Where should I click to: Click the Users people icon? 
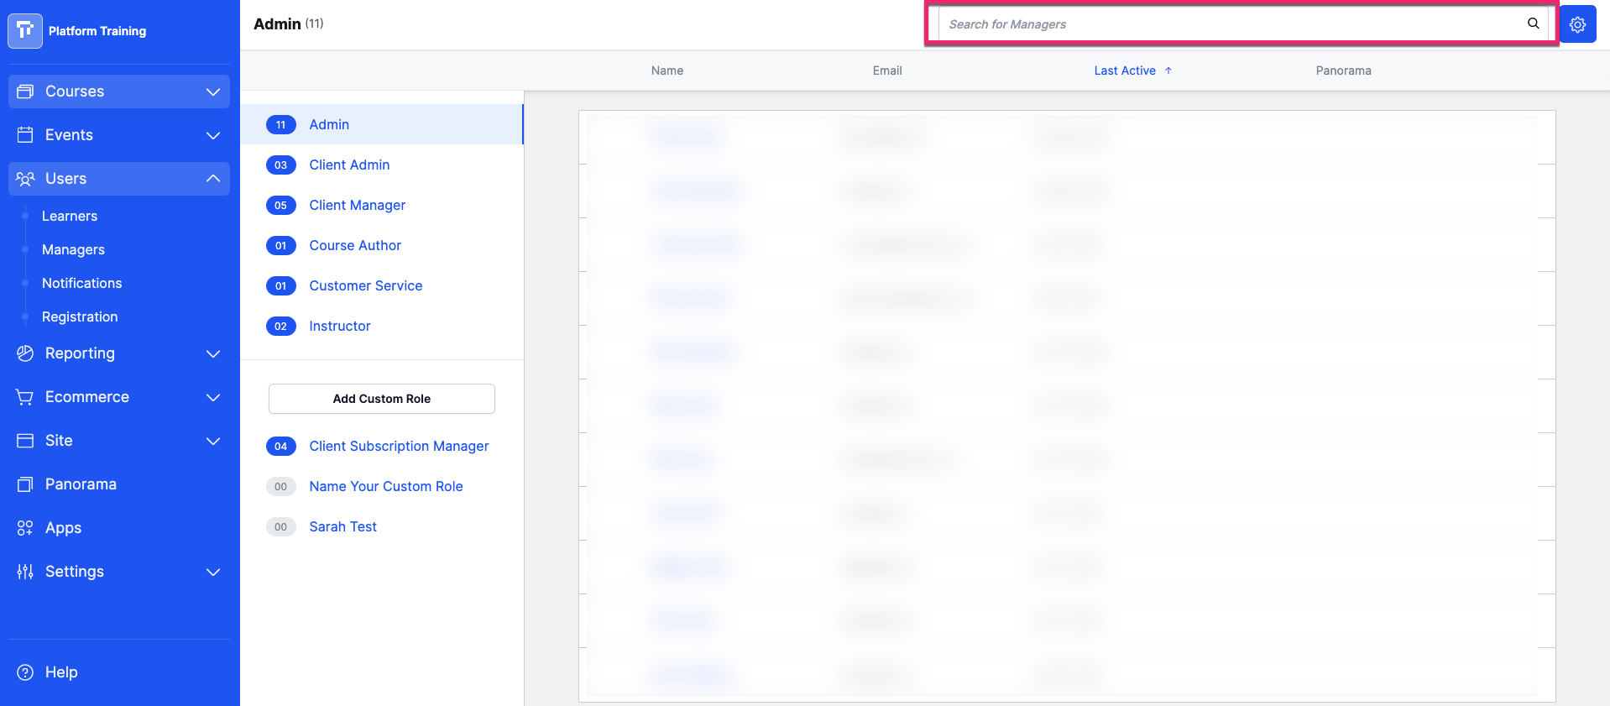click(25, 179)
